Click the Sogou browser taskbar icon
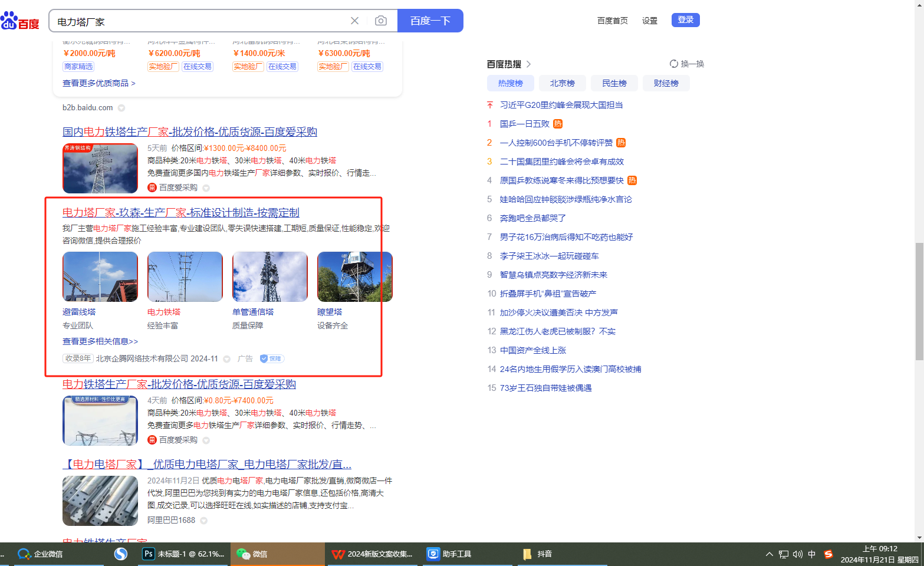 point(121,554)
